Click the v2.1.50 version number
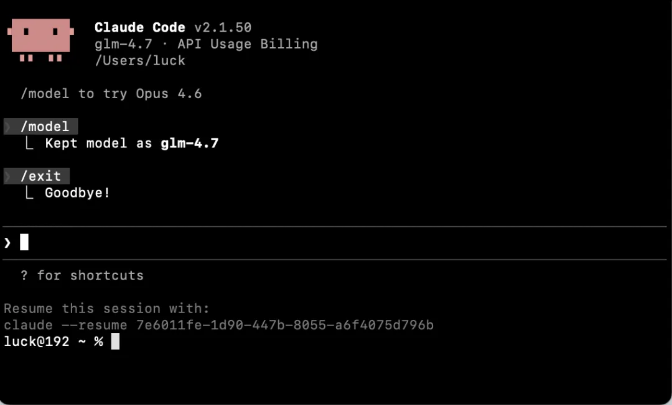 click(223, 27)
